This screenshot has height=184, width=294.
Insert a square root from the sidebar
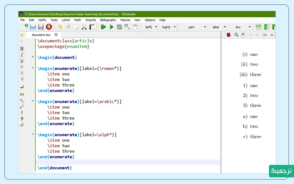[22, 125]
